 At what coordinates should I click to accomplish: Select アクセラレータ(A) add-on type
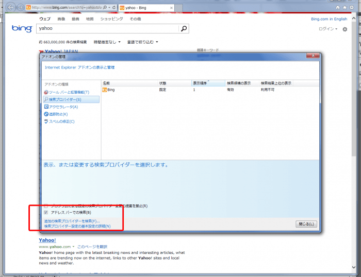pos(61,107)
